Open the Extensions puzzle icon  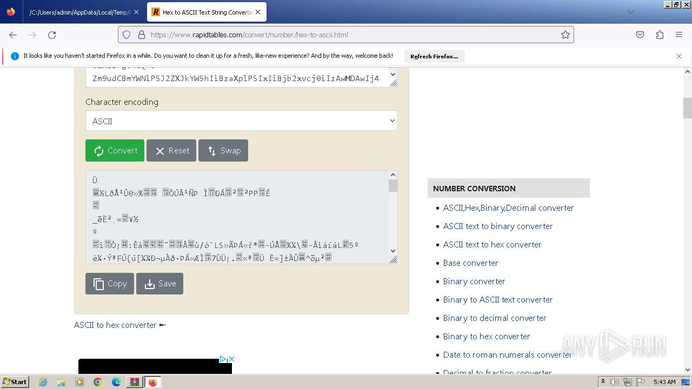tap(660, 35)
